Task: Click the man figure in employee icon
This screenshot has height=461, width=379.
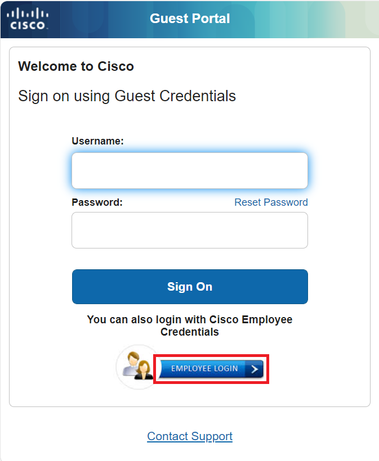Action: (133, 361)
